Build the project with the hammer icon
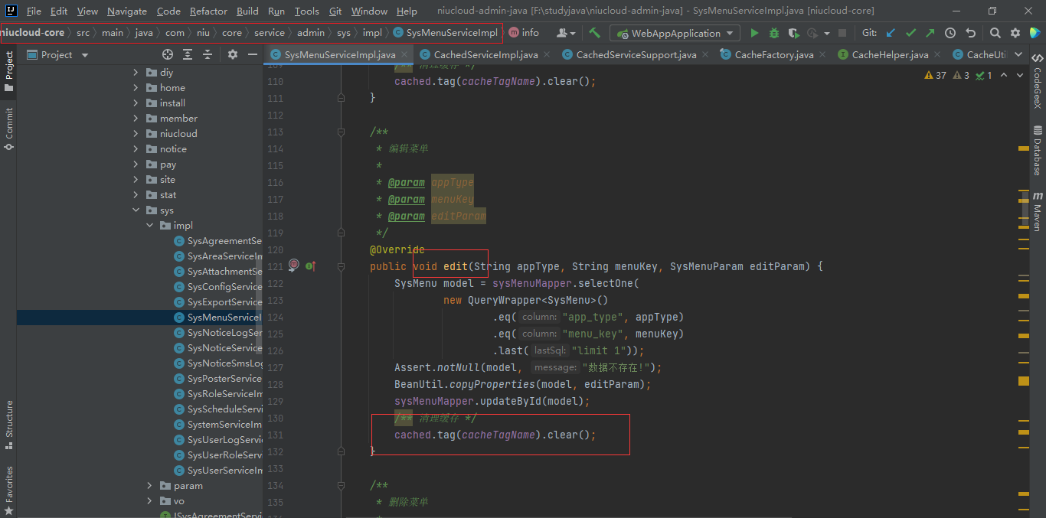The image size is (1046, 518). (594, 33)
